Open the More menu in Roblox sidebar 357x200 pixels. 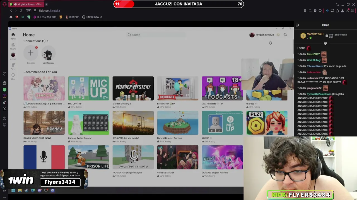pyautogui.click(x=13, y=76)
